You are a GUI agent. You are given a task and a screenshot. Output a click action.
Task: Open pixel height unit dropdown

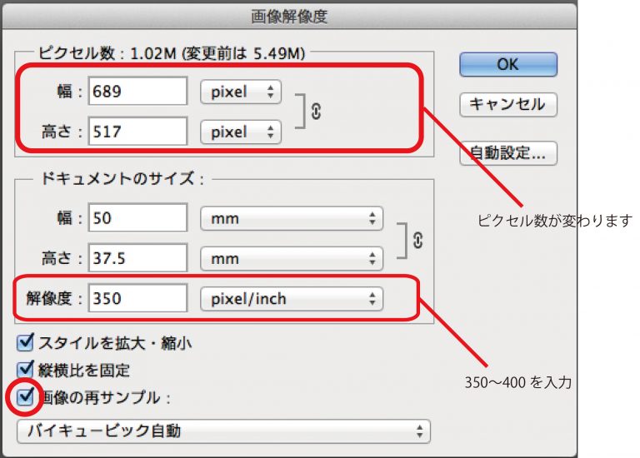point(241,132)
